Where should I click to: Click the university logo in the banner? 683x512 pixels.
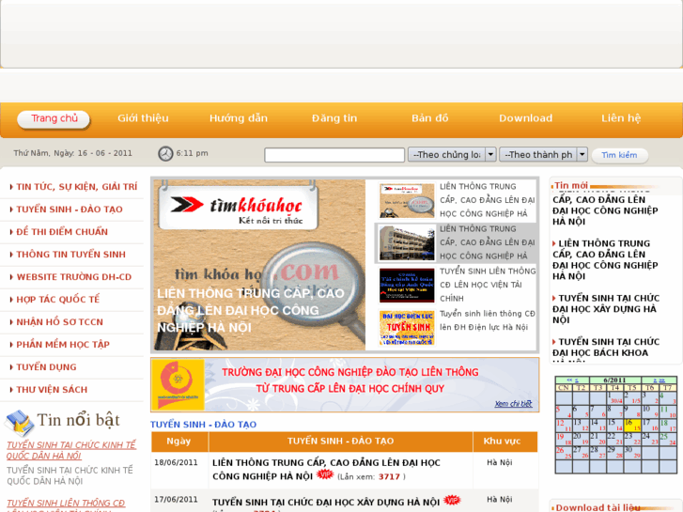pos(179,385)
